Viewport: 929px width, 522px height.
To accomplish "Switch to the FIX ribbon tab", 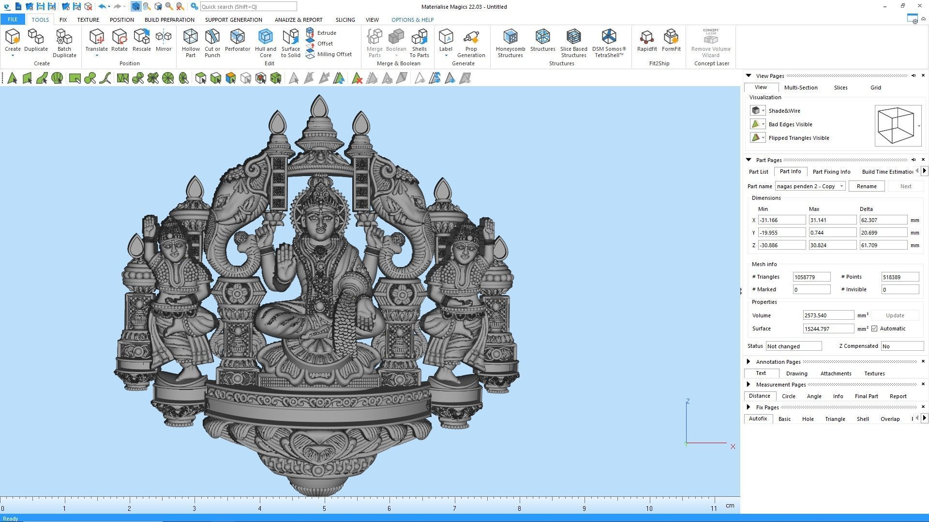I will click(63, 20).
